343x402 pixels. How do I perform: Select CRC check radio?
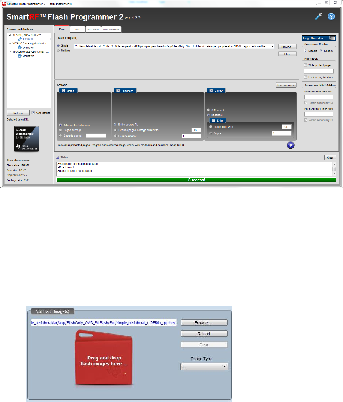208,110
